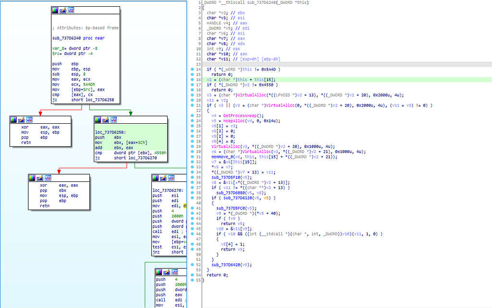Click 'loc_737D6270:' label in graph node

click(x=167, y=190)
